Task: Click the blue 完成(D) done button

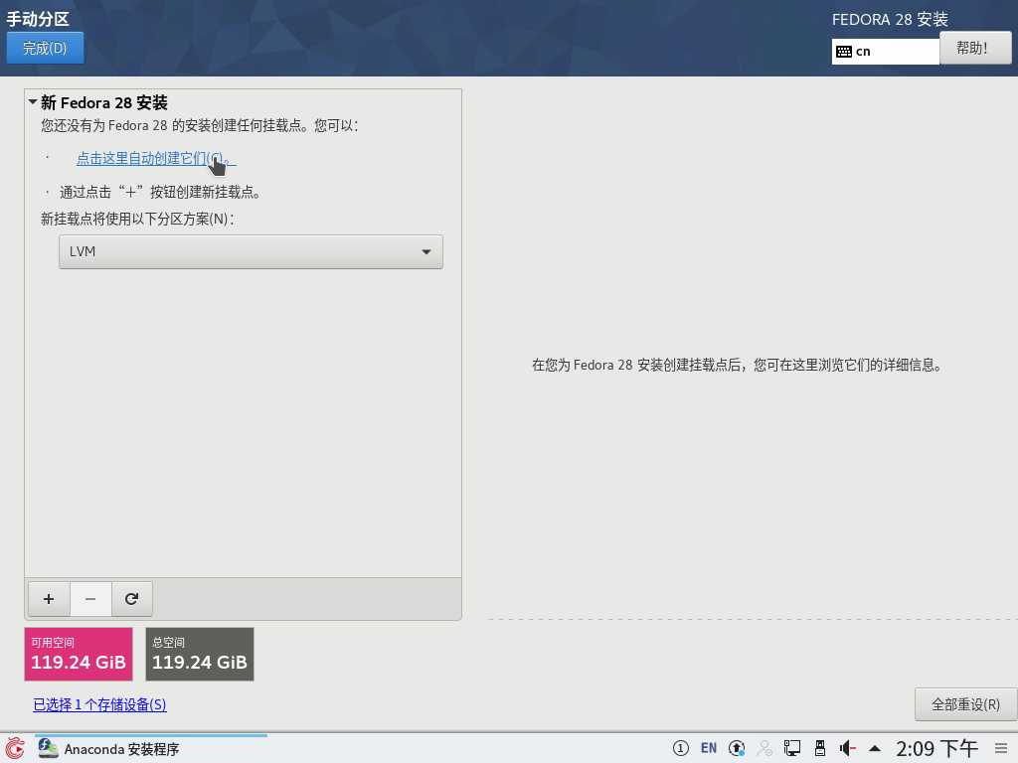Action: coord(45,48)
